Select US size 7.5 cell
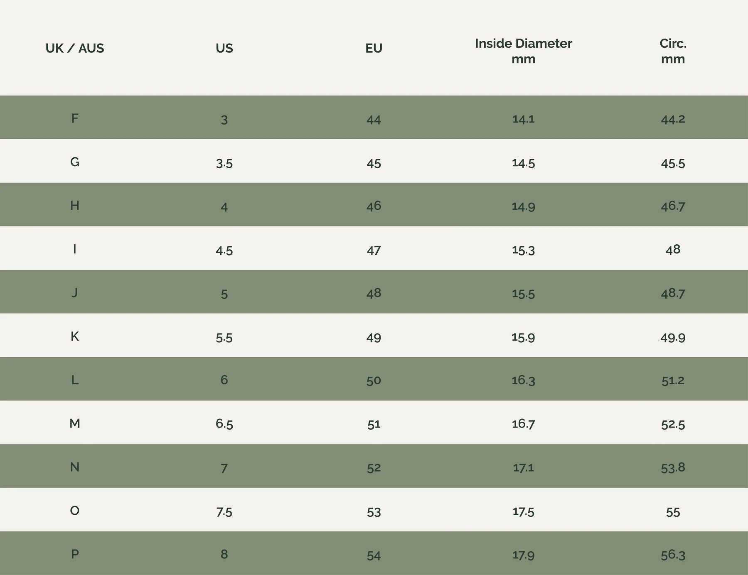748x575 pixels. pos(224,512)
